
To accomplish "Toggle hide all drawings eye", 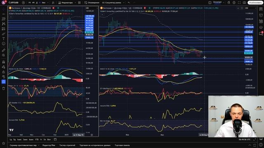I will click(4, 77).
